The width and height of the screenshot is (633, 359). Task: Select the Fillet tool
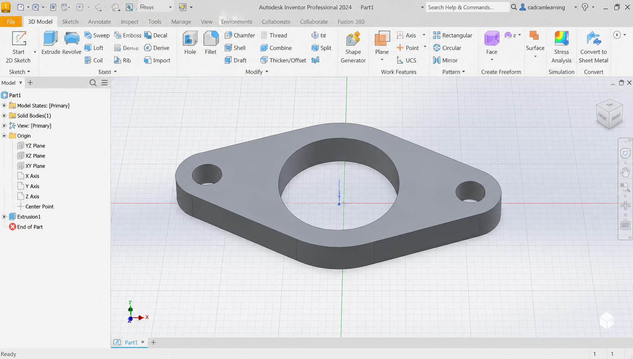(211, 43)
